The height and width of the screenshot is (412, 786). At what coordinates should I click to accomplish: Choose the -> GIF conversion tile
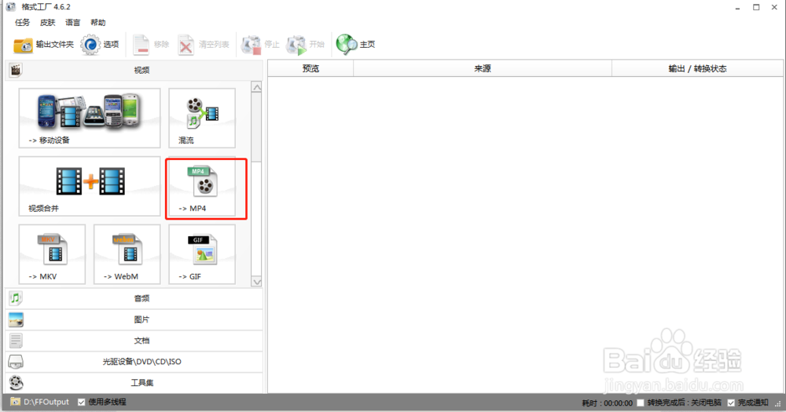(202, 254)
